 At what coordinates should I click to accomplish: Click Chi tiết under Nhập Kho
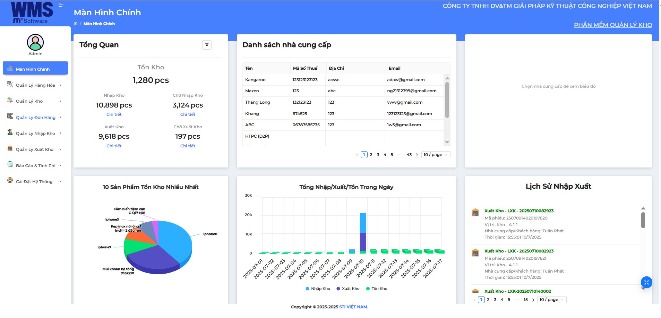pyautogui.click(x=114, y=114)
